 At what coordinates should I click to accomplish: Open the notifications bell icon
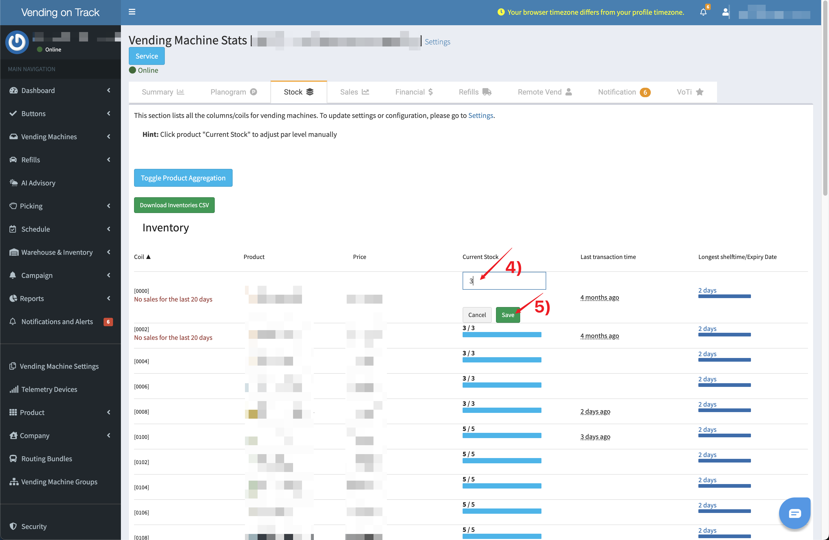coord(703,12)
